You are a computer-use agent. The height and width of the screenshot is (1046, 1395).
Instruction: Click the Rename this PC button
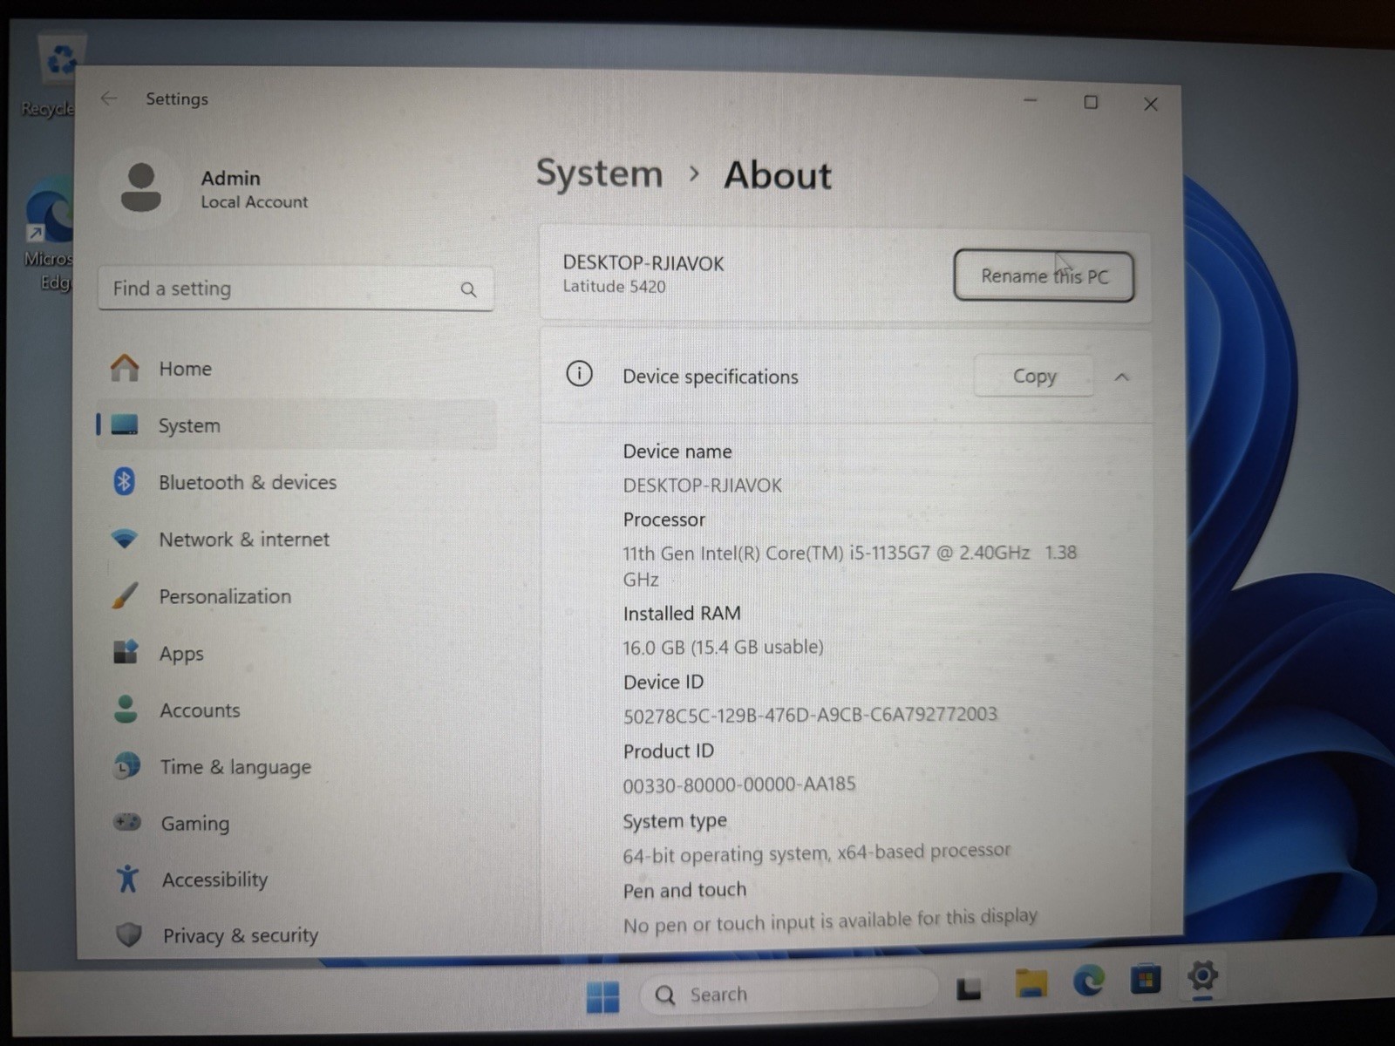pos(1044,275)
